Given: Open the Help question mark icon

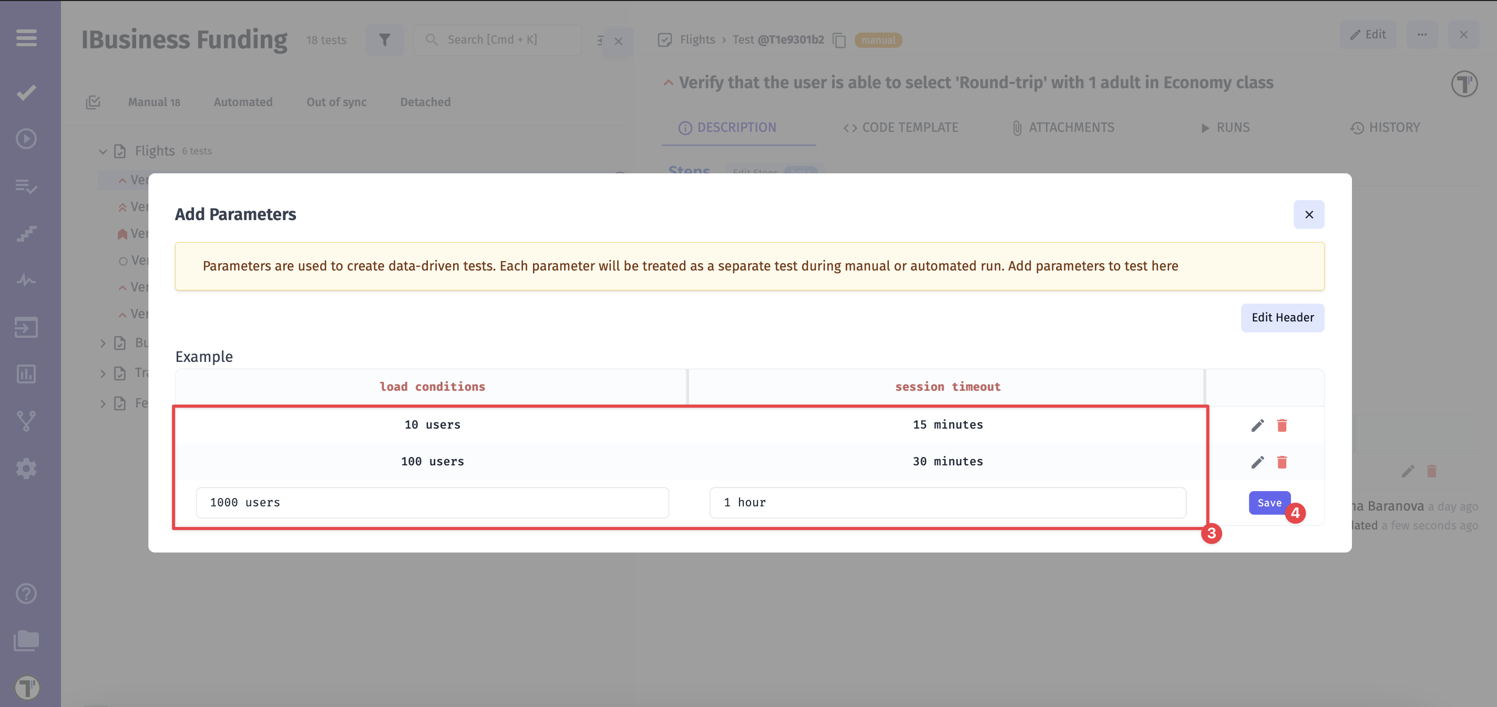Looking at the screenshot, I should pos(26,593).
